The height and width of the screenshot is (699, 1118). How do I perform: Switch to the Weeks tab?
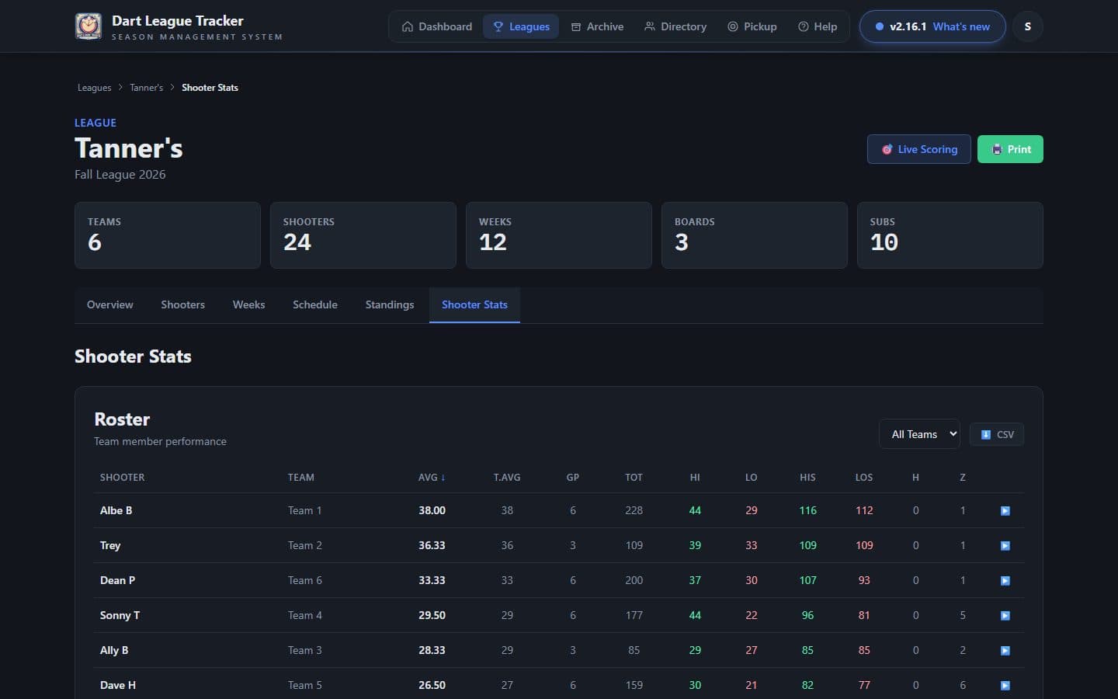(248, 305)
